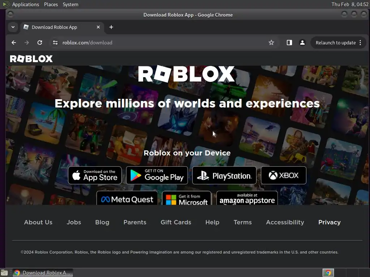Click the large Roblox logo in banner
This screenshot has width=370, height=277.
[x=186, y=74]
